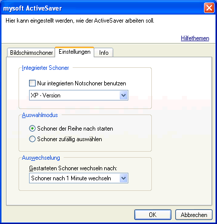Select the Einstellungen tab
Screen dimensions: 217x224
pos(75,52)
